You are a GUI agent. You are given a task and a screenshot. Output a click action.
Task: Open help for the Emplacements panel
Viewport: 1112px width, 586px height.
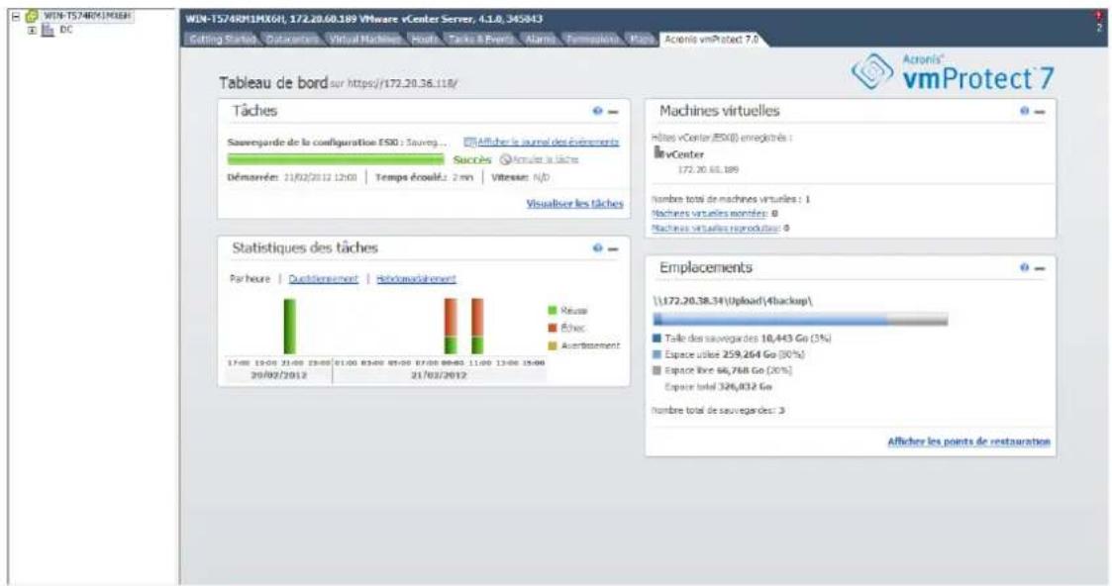[x=1024, y=268]
